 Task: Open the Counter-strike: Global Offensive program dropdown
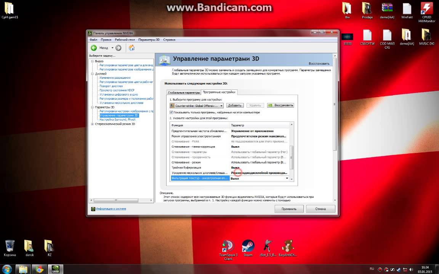197,106
